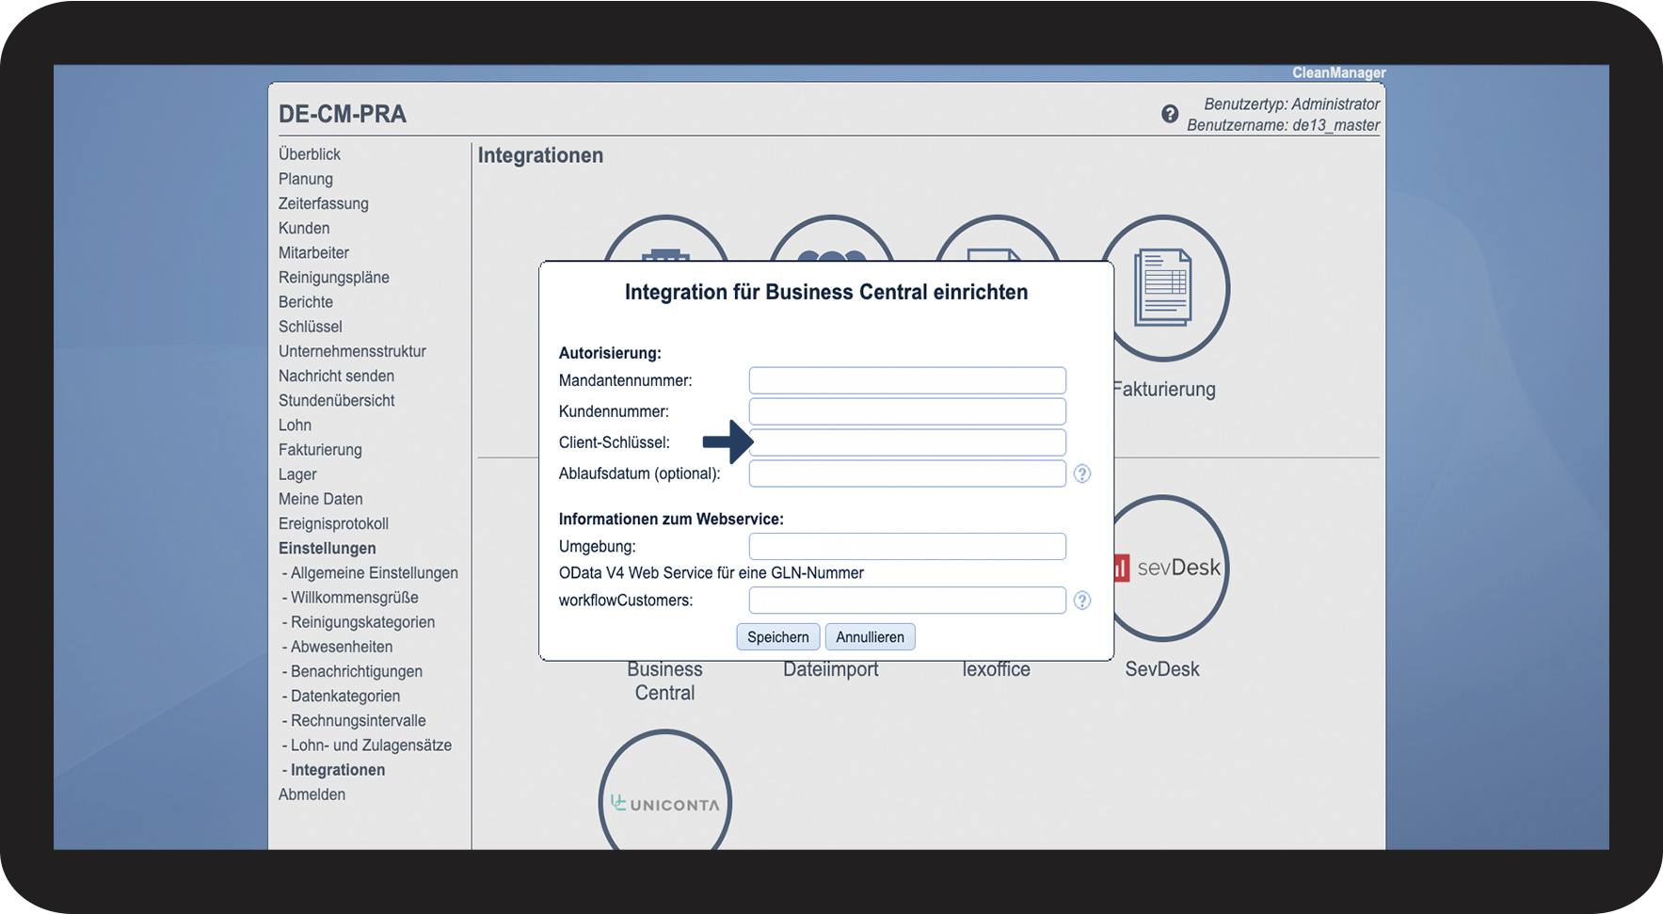Open the Fakturierung integration document icon
The width and height of the screenshot is (1663, 914).
[x=1165, y=287]
